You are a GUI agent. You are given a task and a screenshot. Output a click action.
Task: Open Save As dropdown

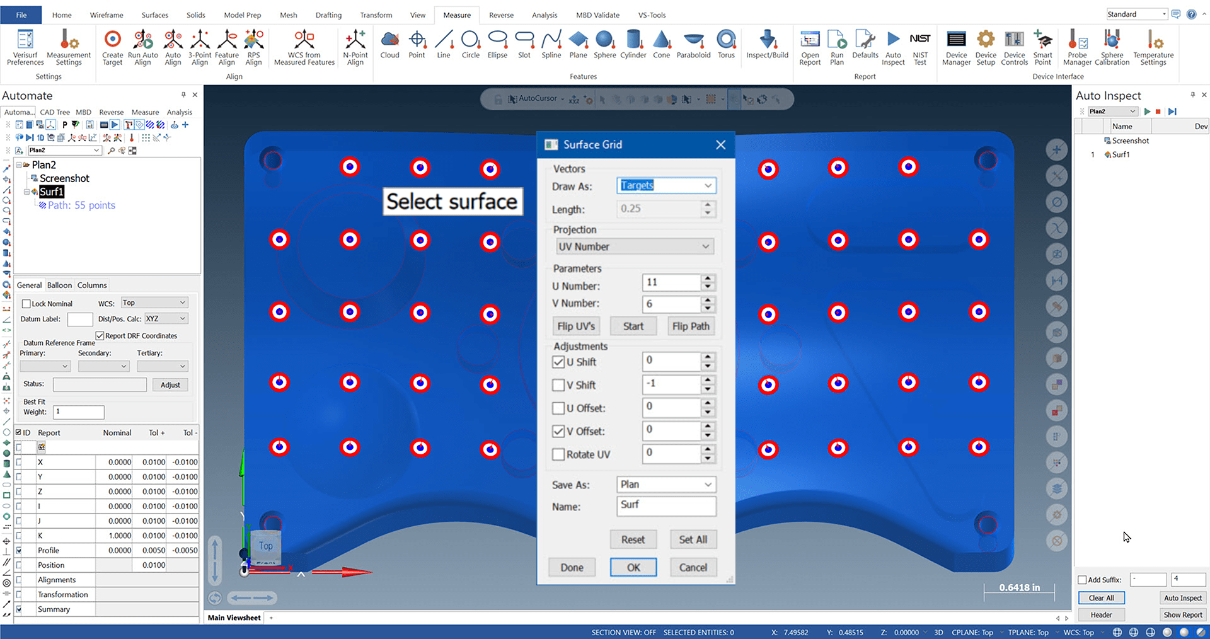pos(666,485)
